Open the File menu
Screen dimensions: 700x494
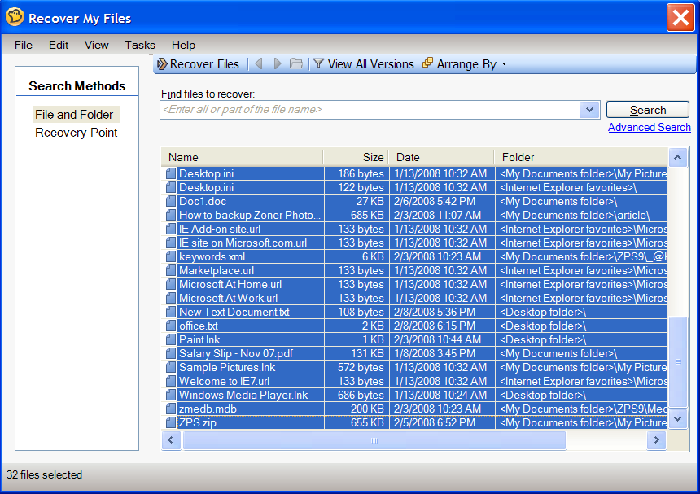click(x=24, y=45)
